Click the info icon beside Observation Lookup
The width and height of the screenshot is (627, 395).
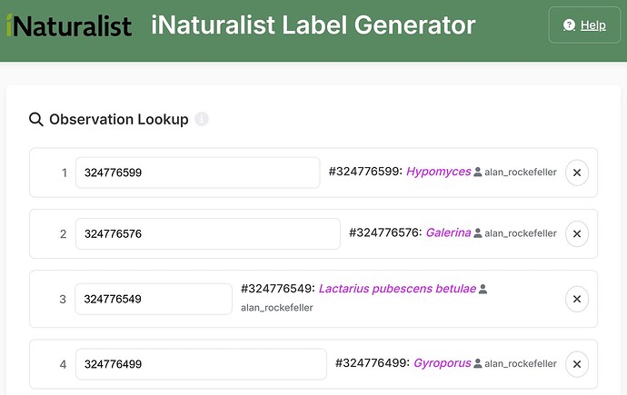click(202, 119)
